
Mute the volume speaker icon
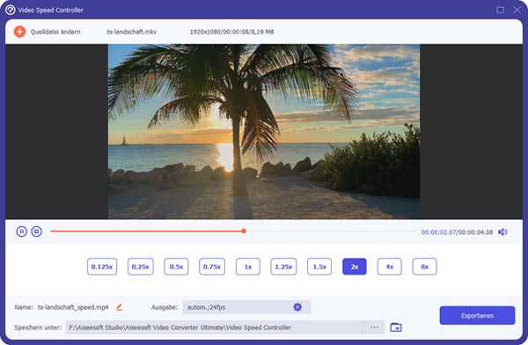[502, 231]
